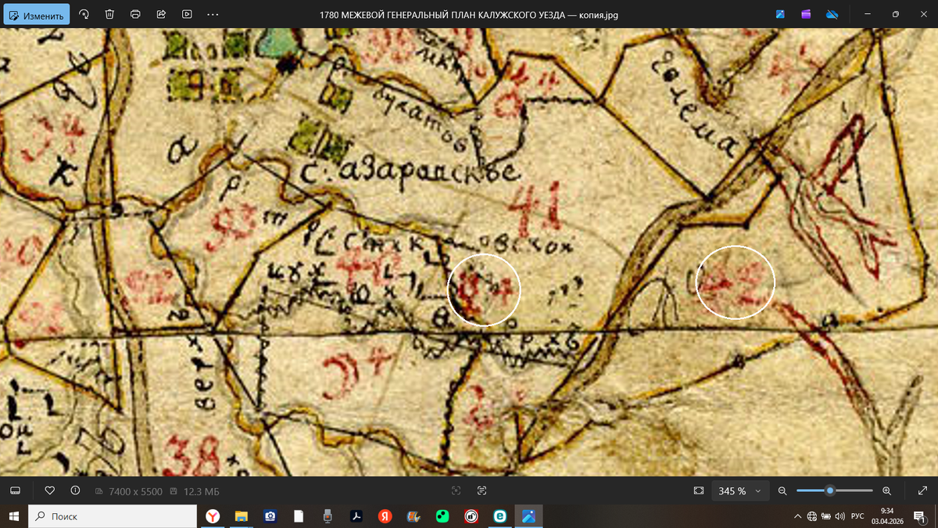Click the scan-frame icon in the bottom center

[x=456, y=490]
